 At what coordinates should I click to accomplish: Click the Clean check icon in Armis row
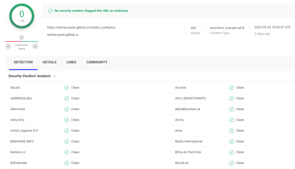click(231, 120)
